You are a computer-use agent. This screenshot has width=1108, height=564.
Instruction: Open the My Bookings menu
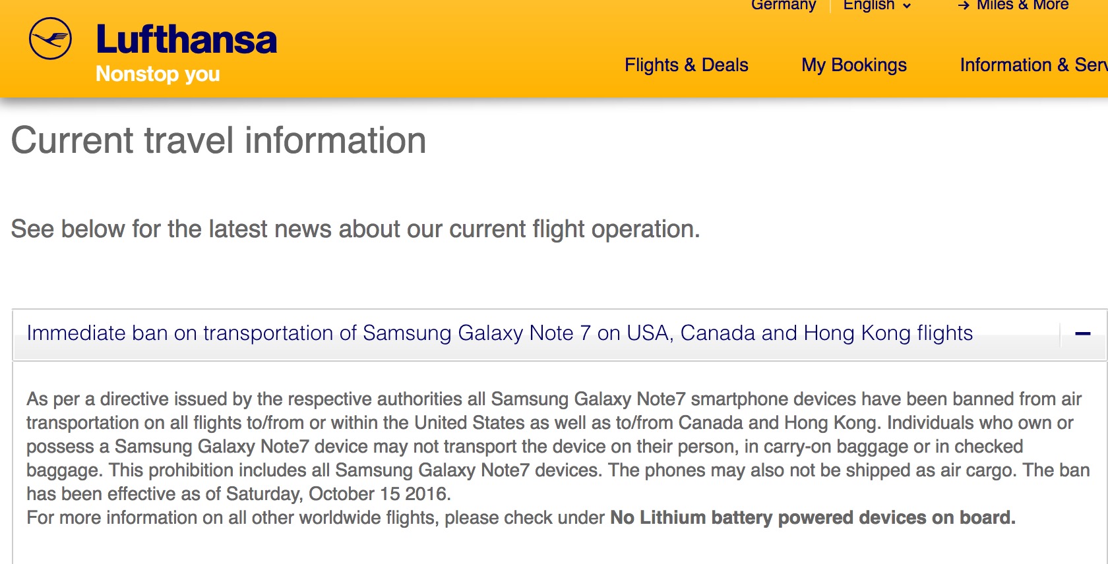pos(854,65)
